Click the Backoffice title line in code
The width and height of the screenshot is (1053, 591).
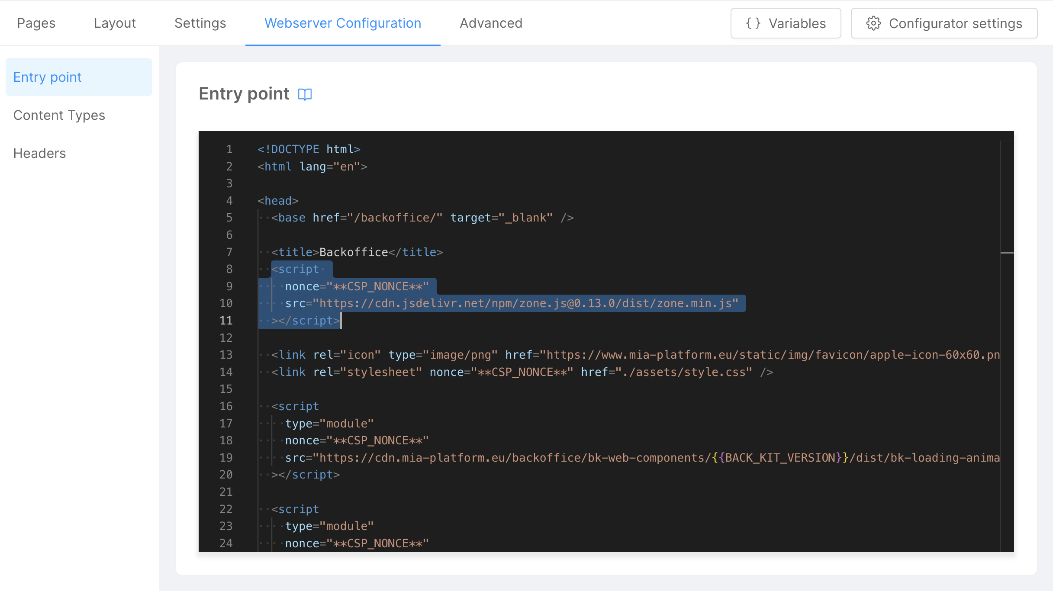350,252
